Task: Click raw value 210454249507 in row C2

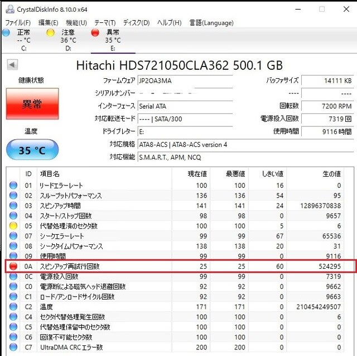Action: coord(319,307)
